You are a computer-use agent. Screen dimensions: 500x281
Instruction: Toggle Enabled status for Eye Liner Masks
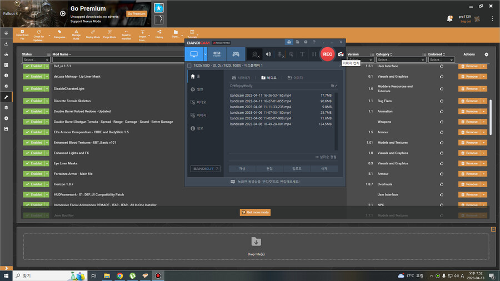[x=33, y=163]
